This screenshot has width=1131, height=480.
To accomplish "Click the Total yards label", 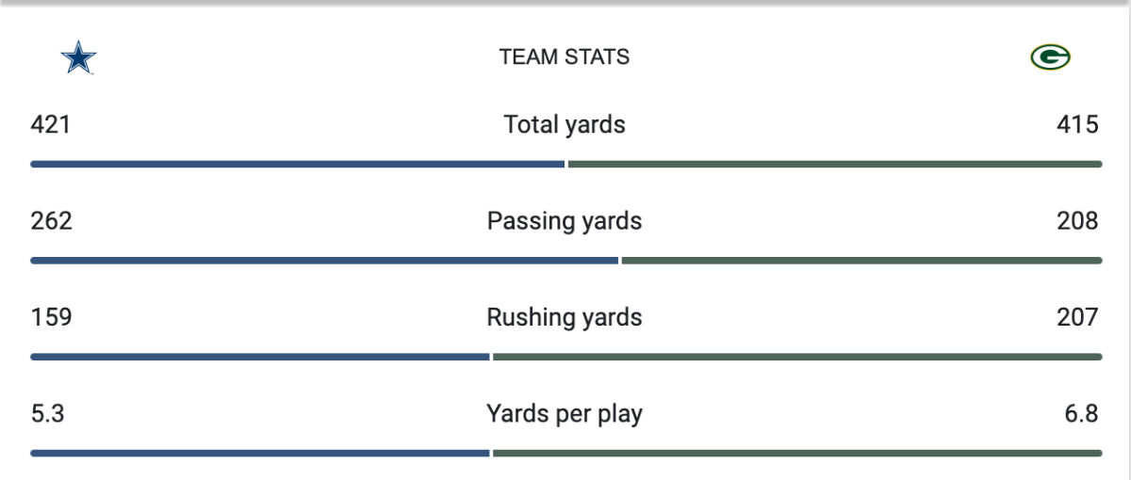I will click(565, 124).
